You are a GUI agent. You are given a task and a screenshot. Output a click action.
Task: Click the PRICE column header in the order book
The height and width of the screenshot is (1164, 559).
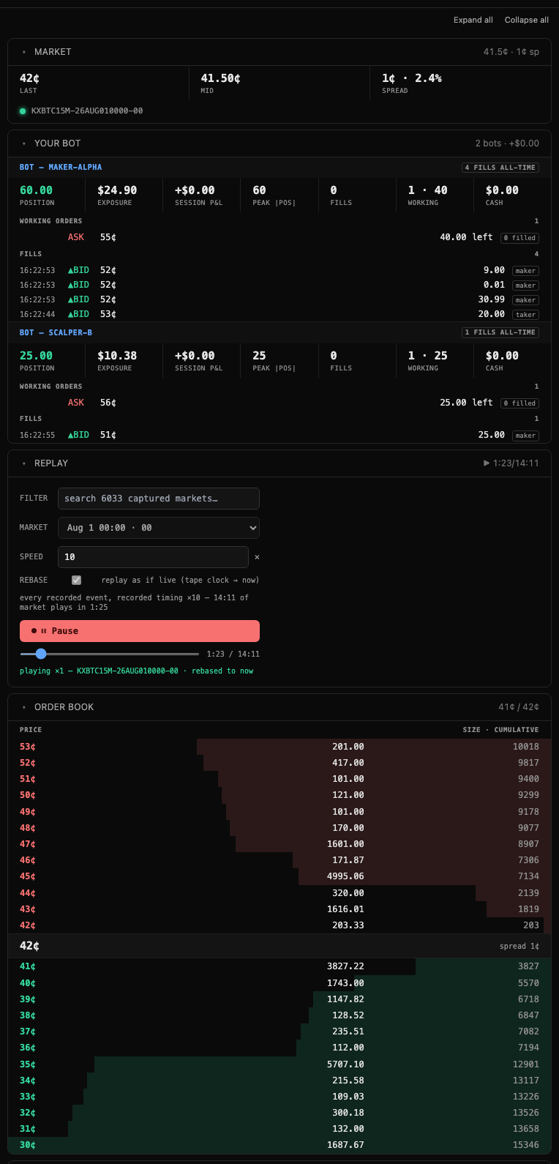31,730
